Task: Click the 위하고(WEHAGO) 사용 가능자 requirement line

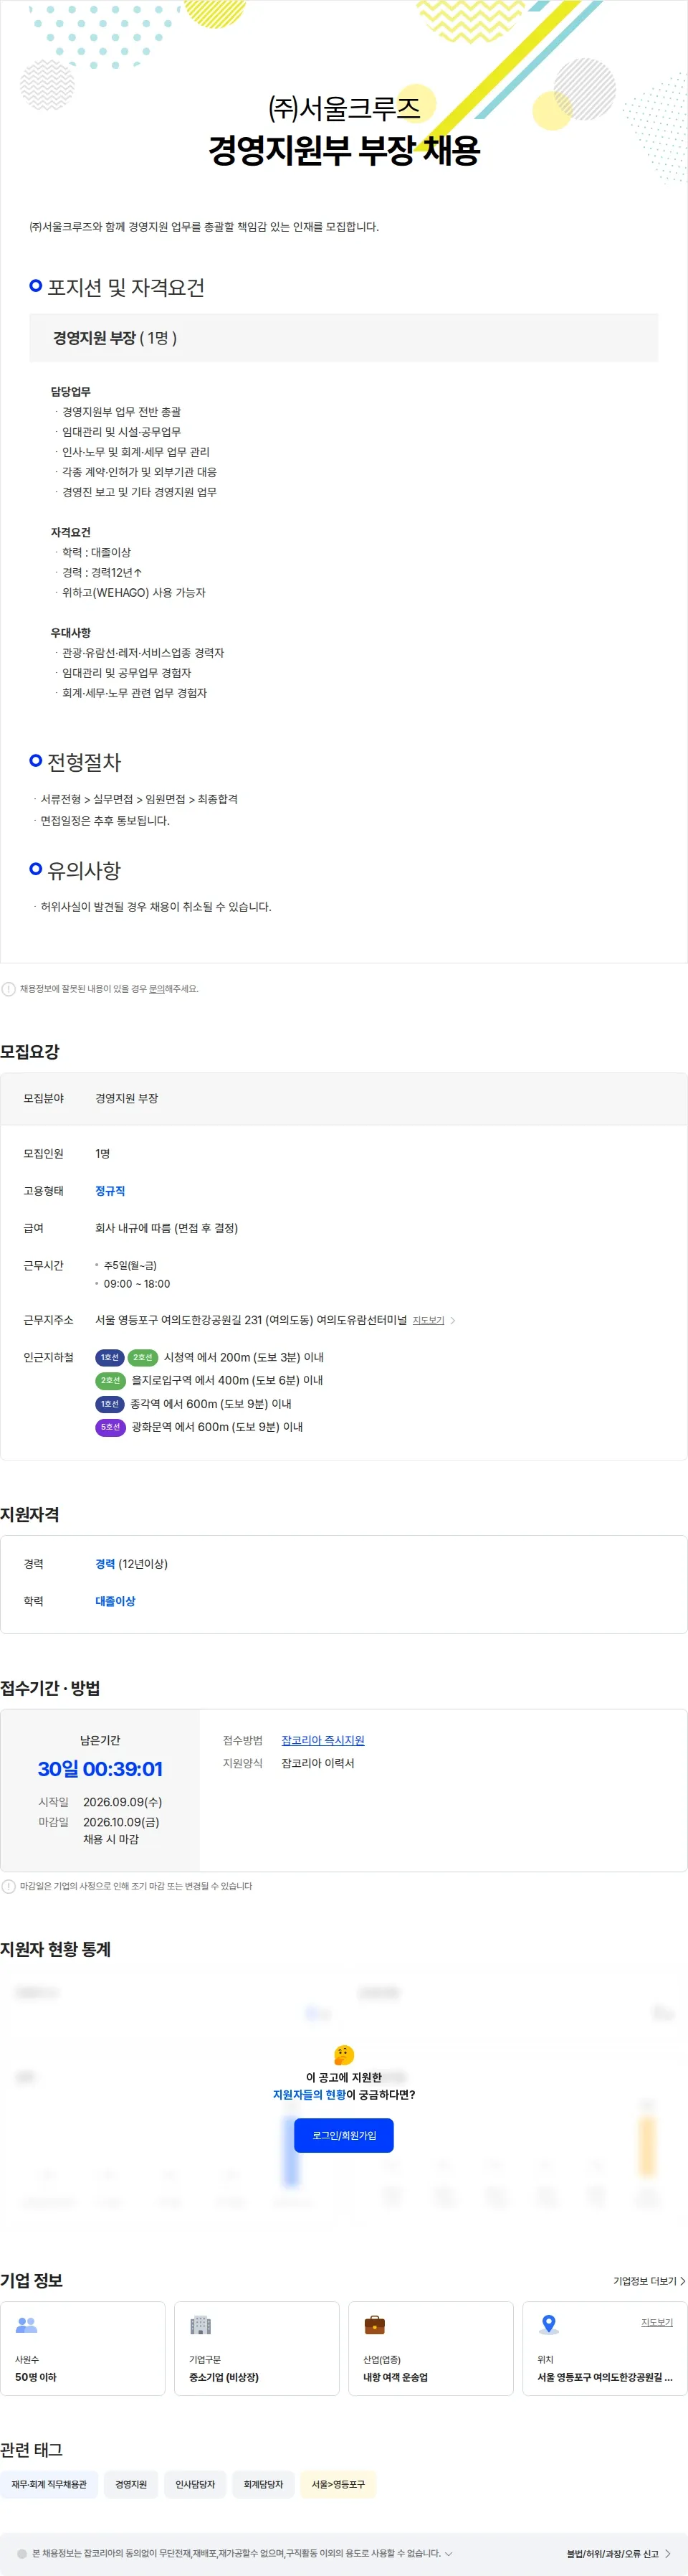Action: (134, 592)
